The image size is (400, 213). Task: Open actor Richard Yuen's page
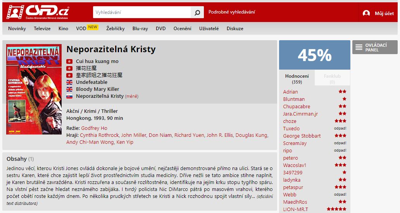(189, 135)
